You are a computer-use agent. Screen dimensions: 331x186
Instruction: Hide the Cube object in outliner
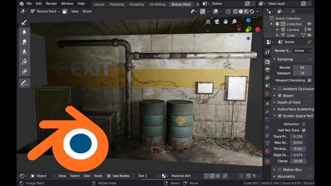coord(309,35)
